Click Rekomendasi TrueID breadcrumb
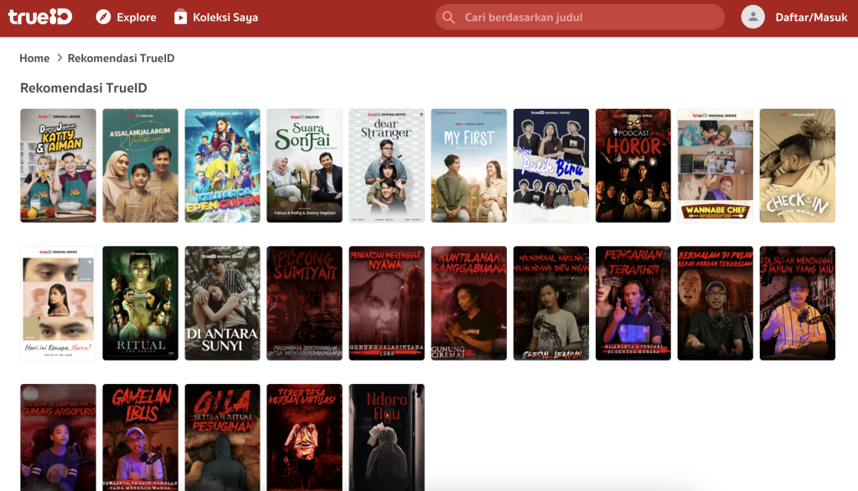 pyautogui.click(x=121, y=58)
